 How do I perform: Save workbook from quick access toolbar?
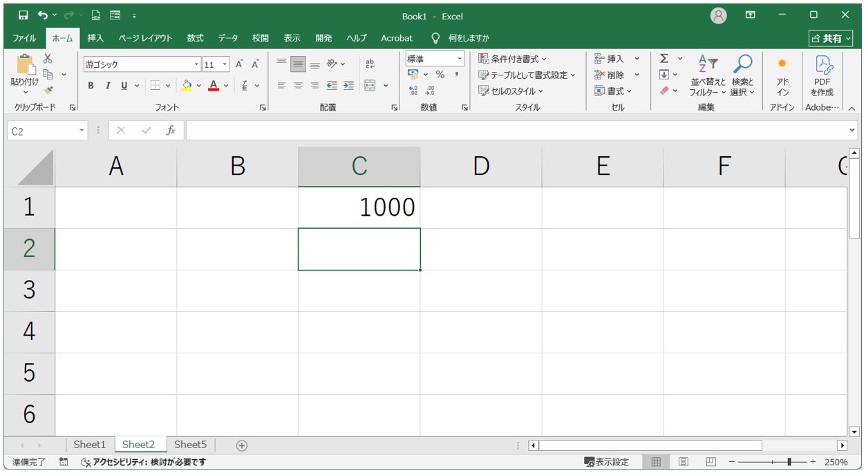point(23,15)
